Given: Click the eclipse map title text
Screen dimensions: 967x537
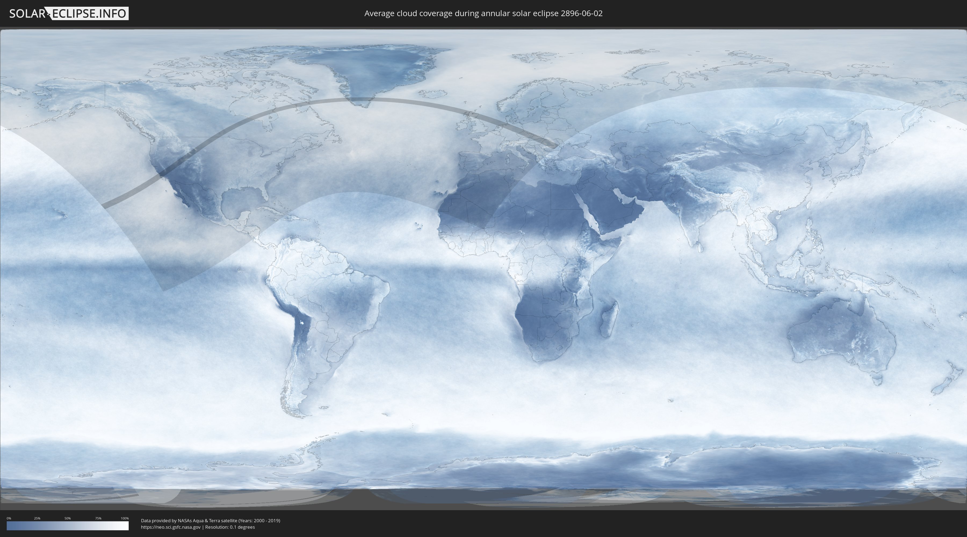Looking at the screenshot, I should [483, 13].
